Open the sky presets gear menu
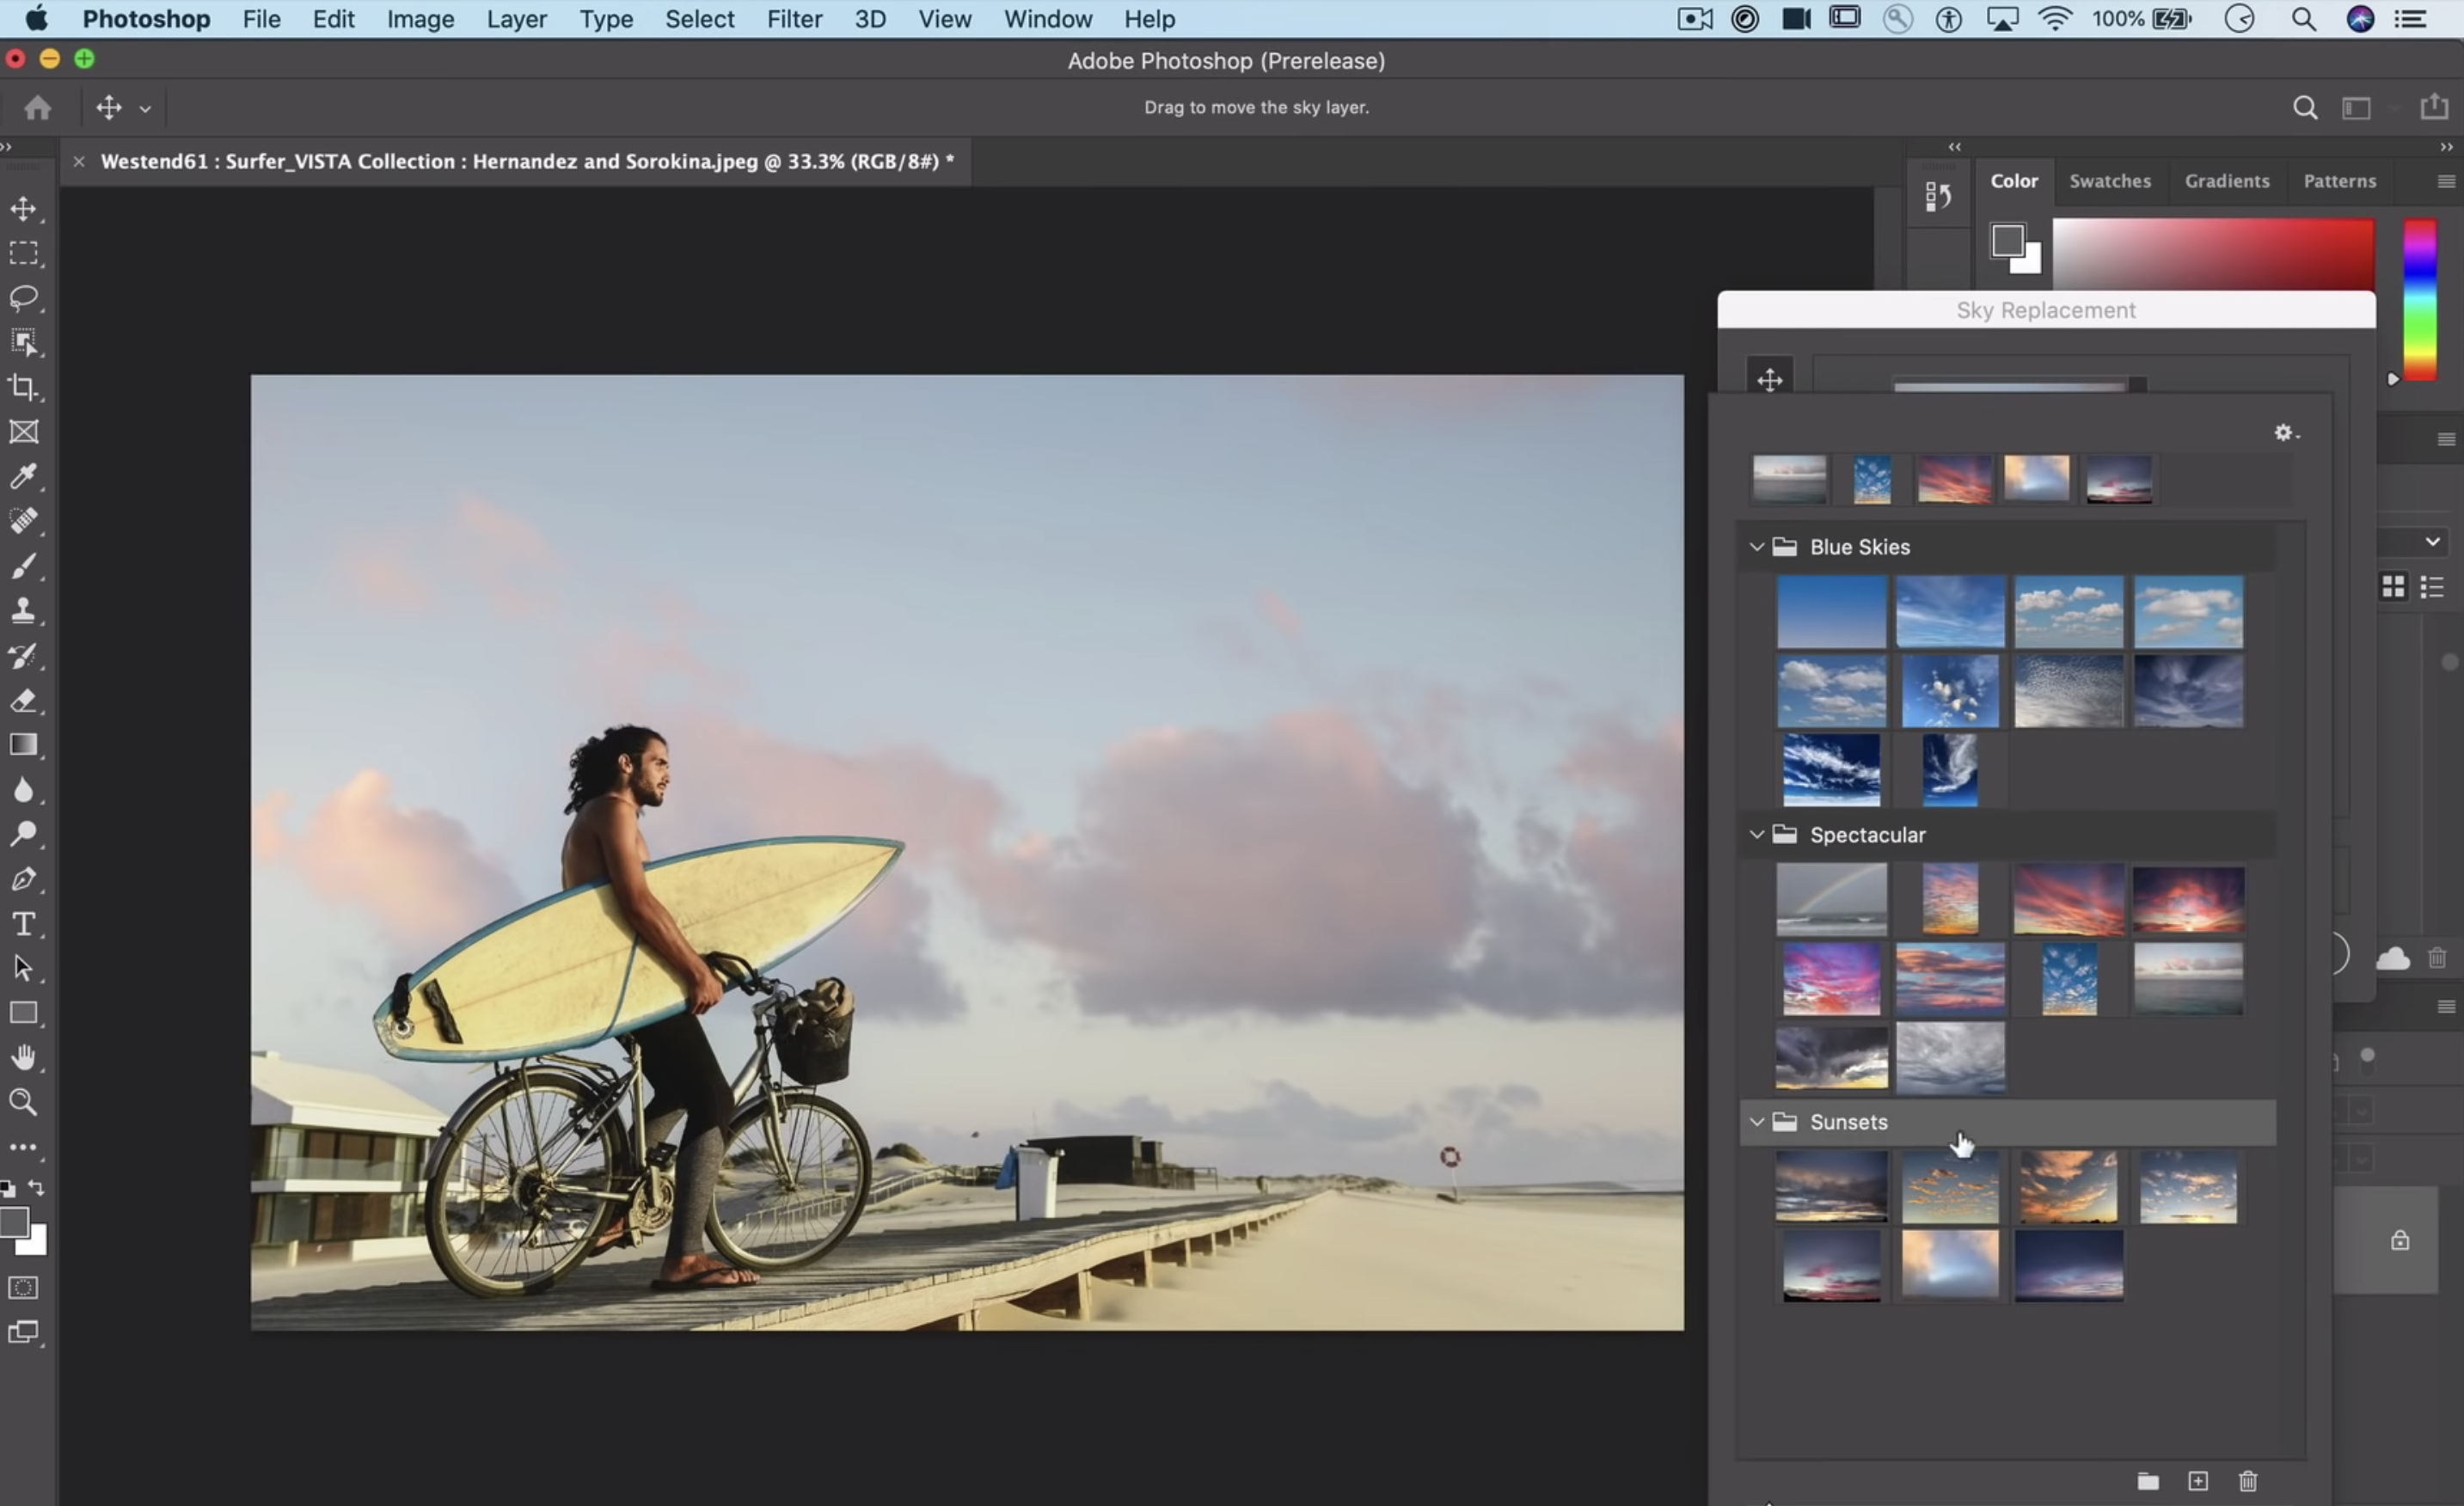 [2286, 433]
